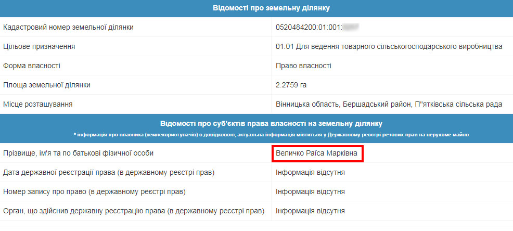
Task: Click the 'Форма власності' label
Action: (32, 66)
